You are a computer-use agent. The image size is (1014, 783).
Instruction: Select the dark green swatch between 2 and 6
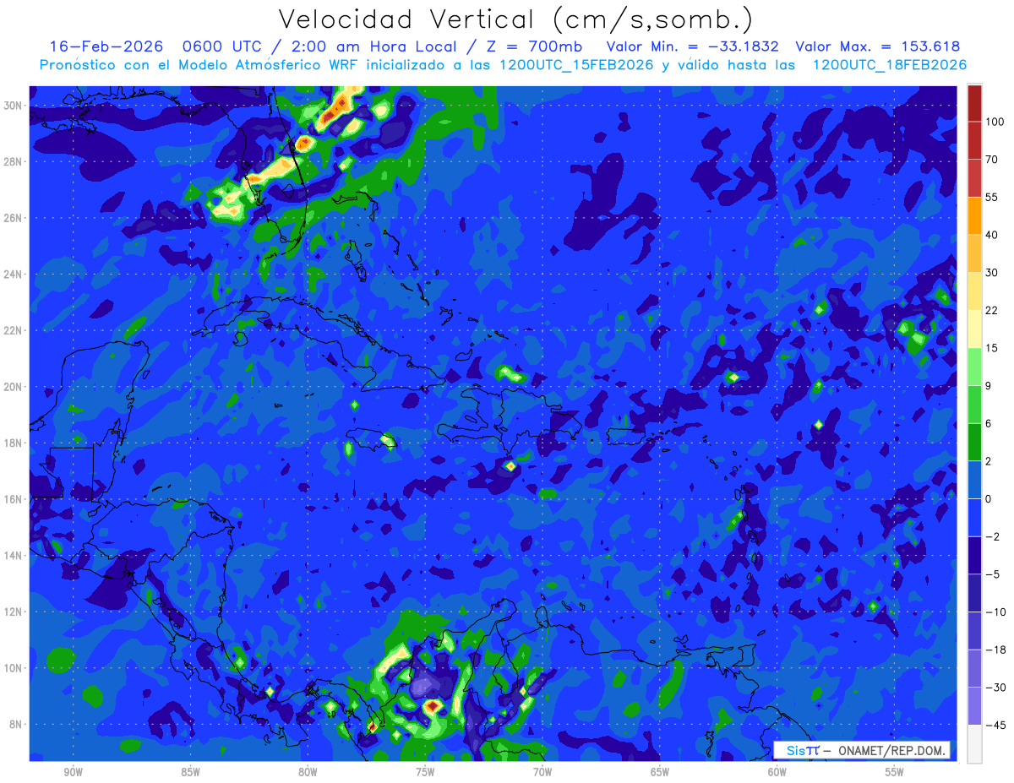tap(974, 442)
